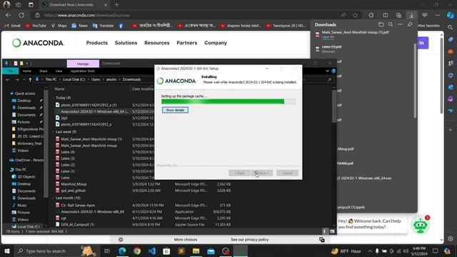This screenshot has width=457, height=257.
Task: Open Windows Start menu
Action: click(7, 251)
